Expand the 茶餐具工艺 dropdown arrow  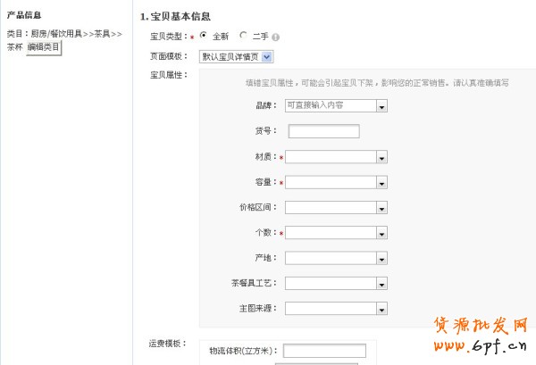(x=381, y=284)
